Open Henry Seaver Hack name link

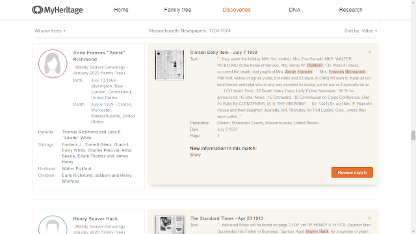click(96, 218)
